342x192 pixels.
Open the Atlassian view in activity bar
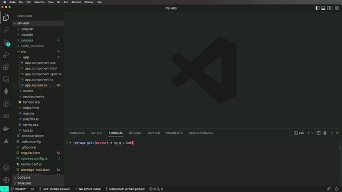[6, 141]
